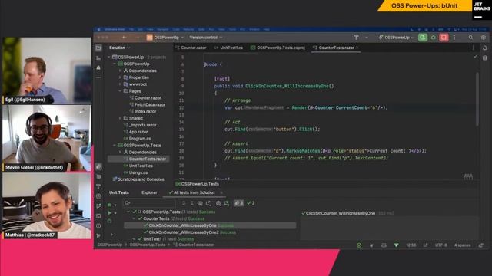The height and width of the screenshot is (276, 492).
Task: Click 4 spaces indent setting in status bar
Action: 463,245
